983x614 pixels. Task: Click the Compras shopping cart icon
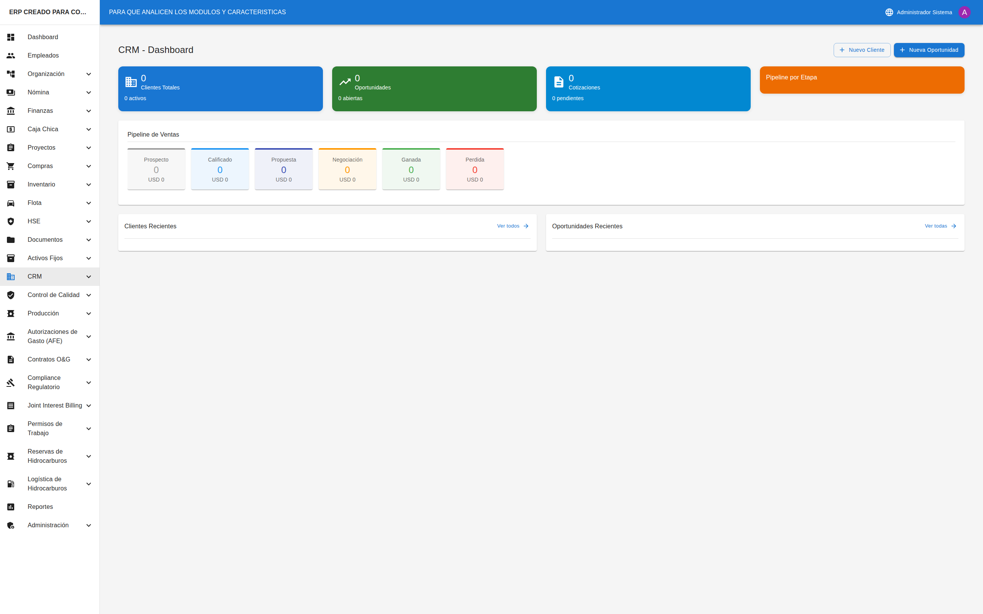[x=11, y=166]
